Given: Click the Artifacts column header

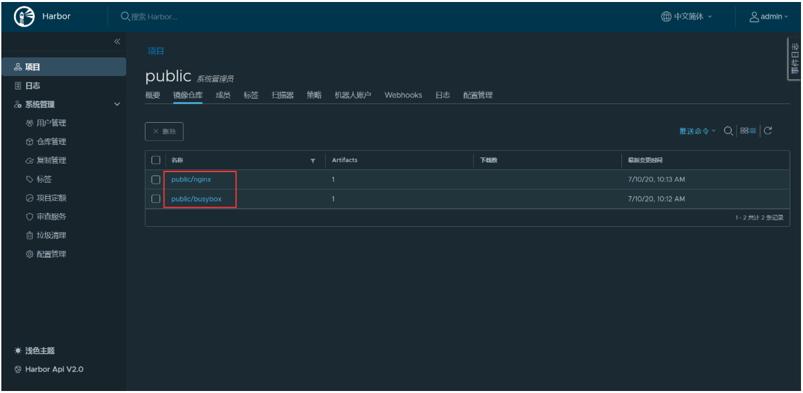Looking at the screenshot, I should [344, 160].
